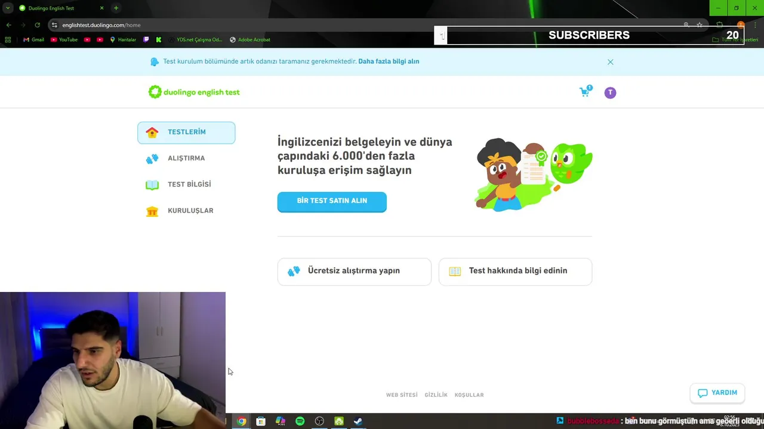This screenshot has height=429, width=764.
Task: Open the YARDIM help chat button
Action: [x=717, y=393]
